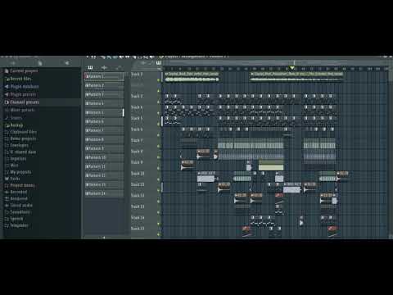
Task: Mute Track 4 using its green light
Action: pos(159,113)
